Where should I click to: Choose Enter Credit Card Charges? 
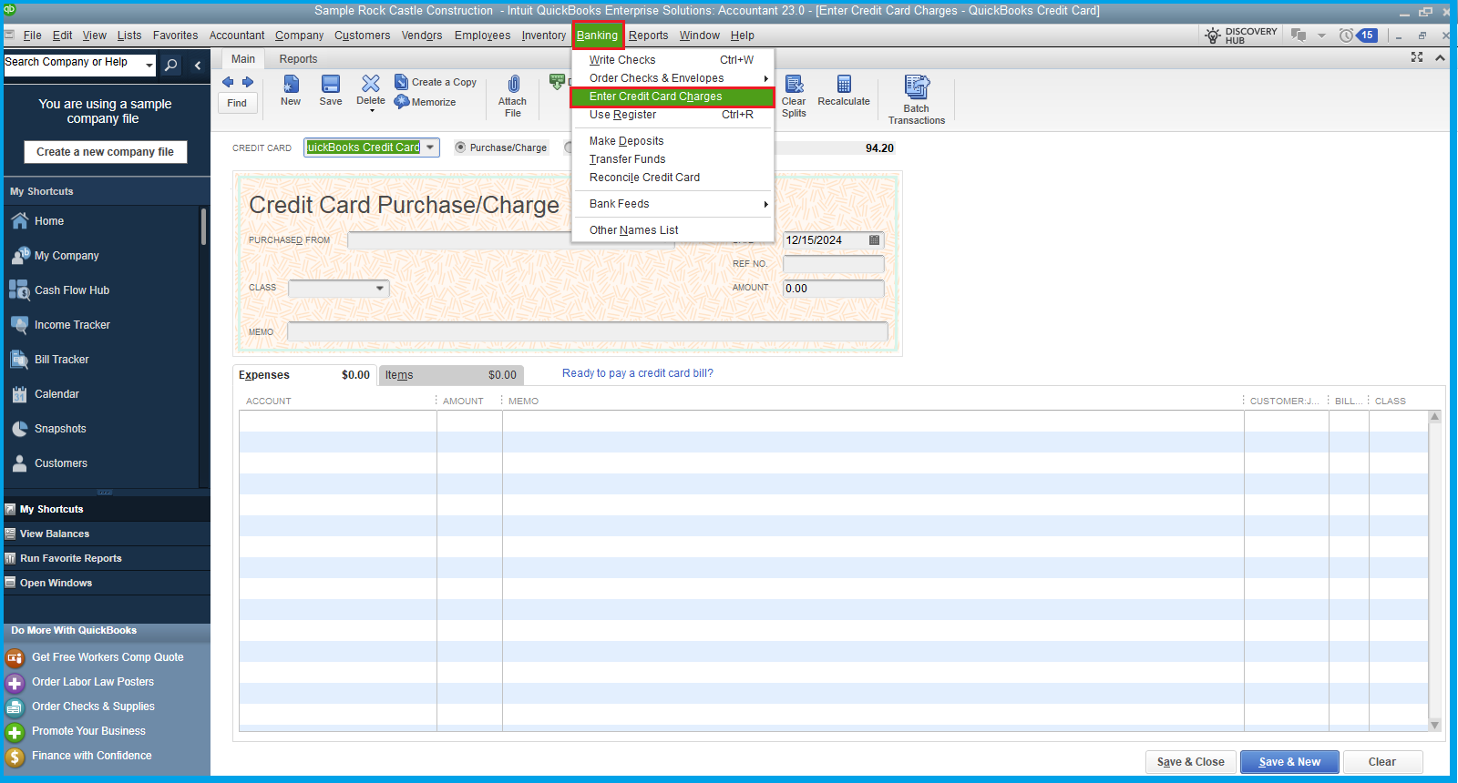673,97
